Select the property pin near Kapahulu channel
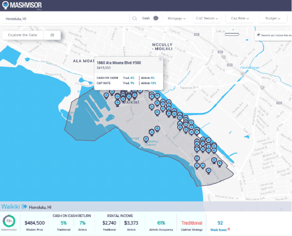 coord(146,139)
